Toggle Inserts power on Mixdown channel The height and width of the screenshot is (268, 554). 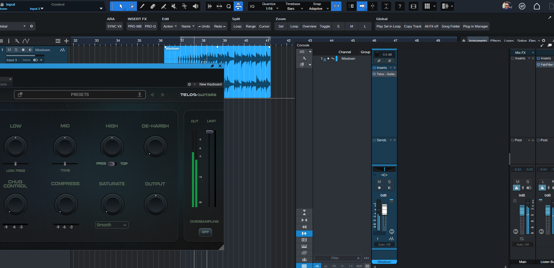tap(374, 68)
